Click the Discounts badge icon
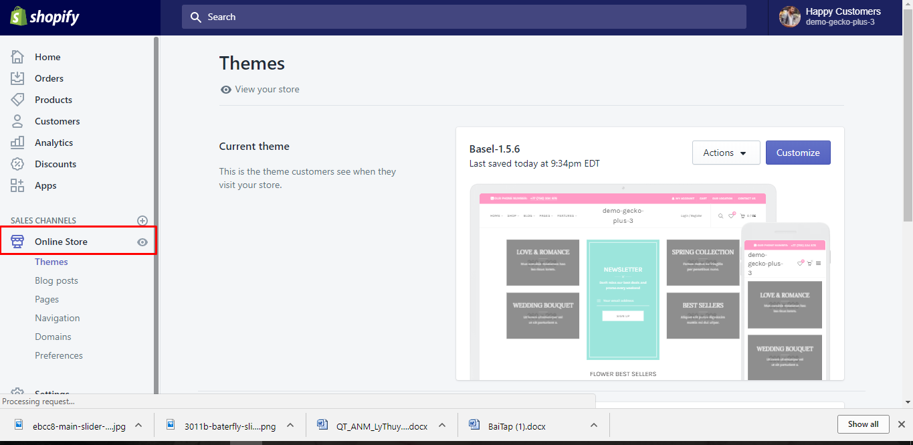913x445 pixels. pos(17,164)
